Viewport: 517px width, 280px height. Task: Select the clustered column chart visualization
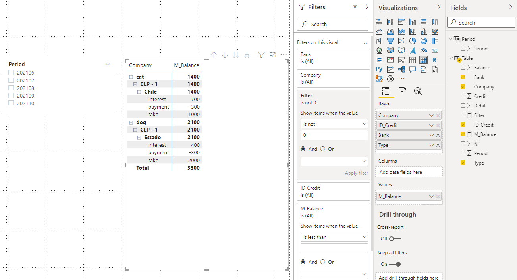click(413, 22)
